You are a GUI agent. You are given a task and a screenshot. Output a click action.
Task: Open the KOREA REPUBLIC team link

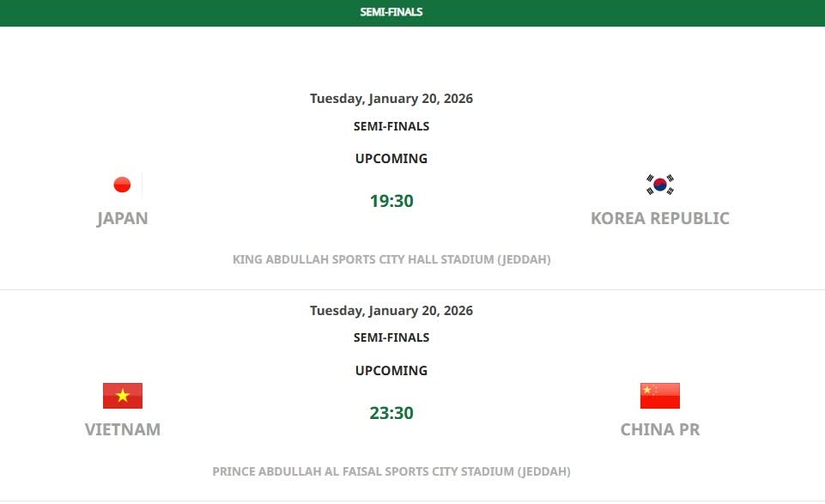659,218
